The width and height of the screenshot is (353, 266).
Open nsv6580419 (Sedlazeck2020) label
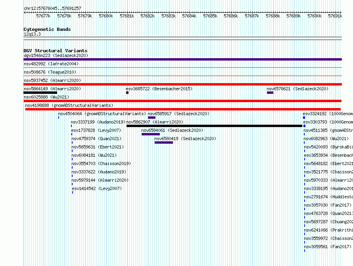pos(185,139)
